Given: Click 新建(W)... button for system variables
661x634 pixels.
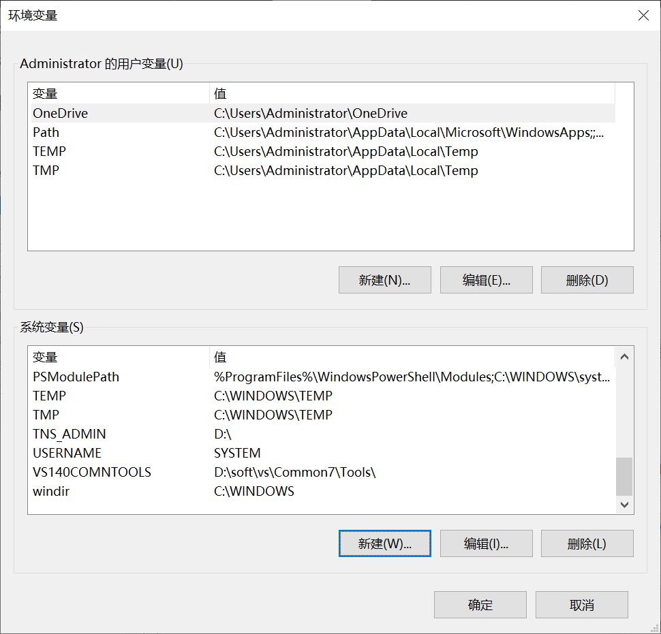Looking at the screenshot, I should point(385,543).
